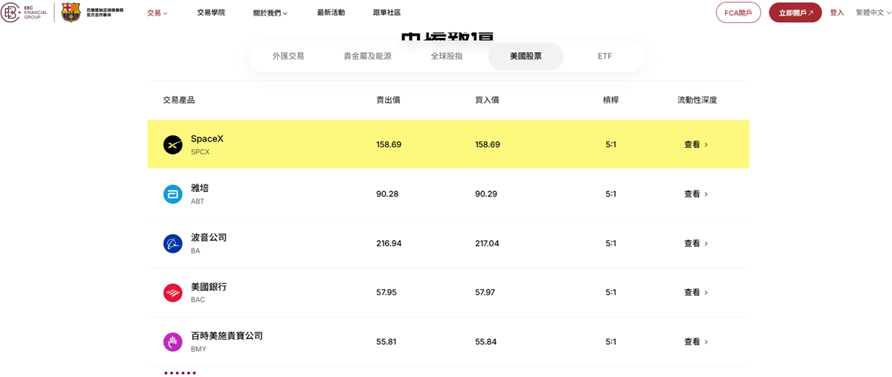The height and width of the screenshot is (377, 892).
Task: Open the 繁體中文 language selector
Action: (873, 13)
